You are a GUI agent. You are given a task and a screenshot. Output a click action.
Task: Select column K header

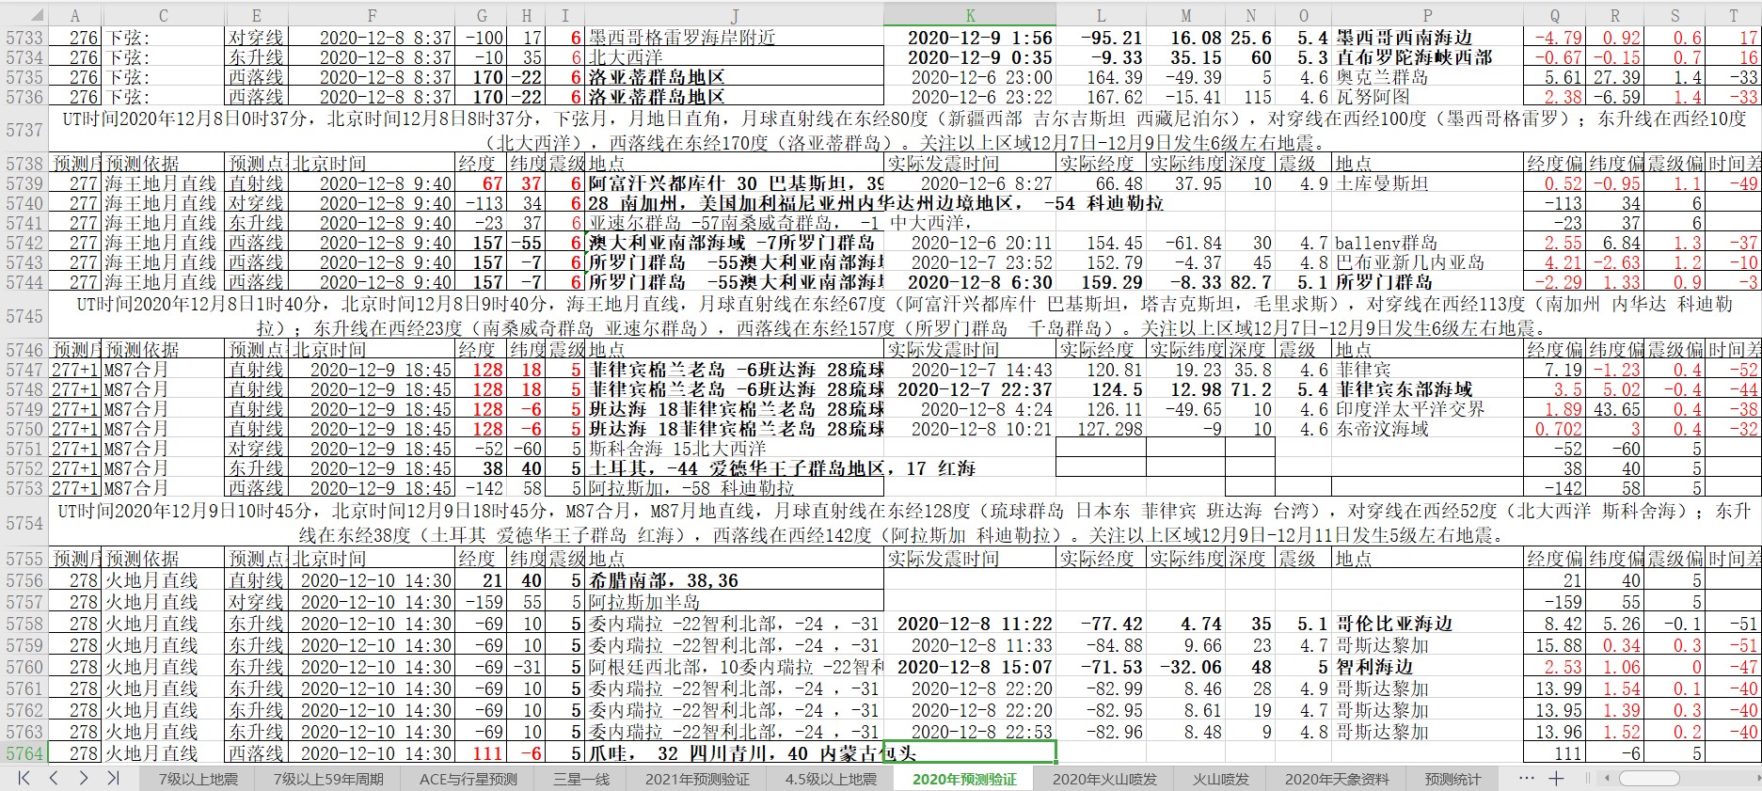pos(970,15)
